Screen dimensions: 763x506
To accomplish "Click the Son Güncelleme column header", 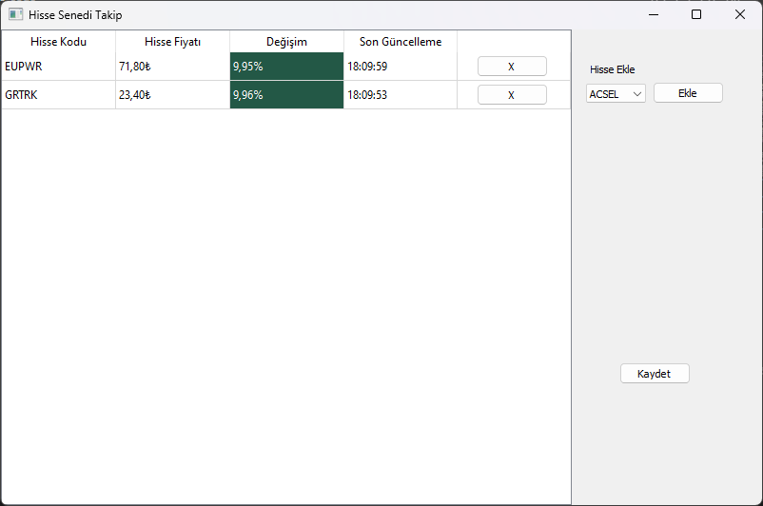I will [x=401, y=42].
